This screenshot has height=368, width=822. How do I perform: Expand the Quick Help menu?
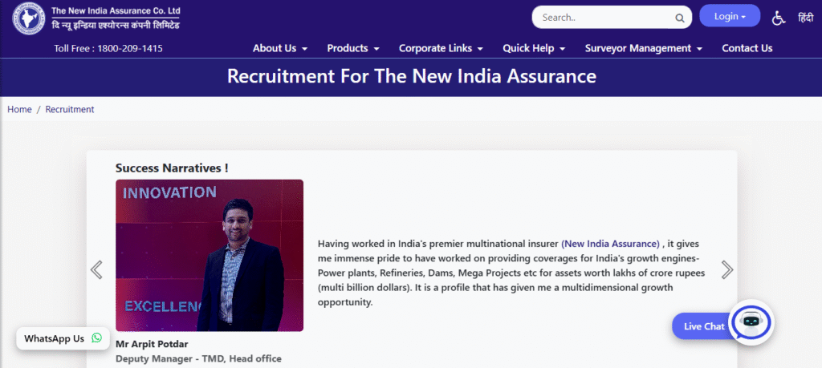tap(534, 48)
